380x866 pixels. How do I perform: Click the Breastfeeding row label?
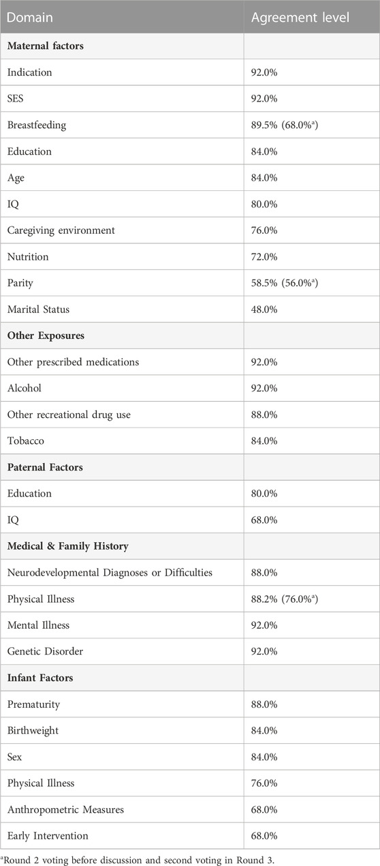point(36,125)
